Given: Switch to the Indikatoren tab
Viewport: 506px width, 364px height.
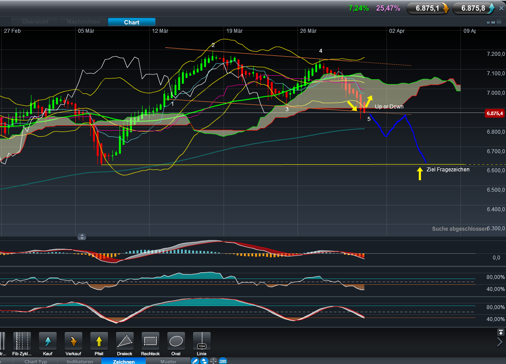Looking at the screenshot, I should [x=80, y=361].
